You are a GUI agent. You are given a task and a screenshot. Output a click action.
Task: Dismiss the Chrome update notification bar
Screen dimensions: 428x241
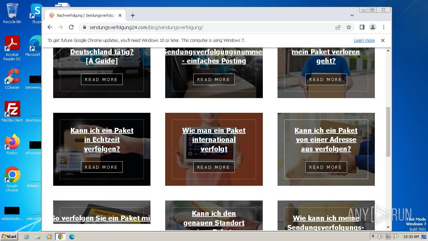[383, 41]
